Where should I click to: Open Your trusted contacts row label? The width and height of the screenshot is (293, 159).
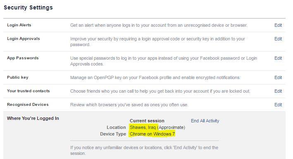[x=29, y=91]
